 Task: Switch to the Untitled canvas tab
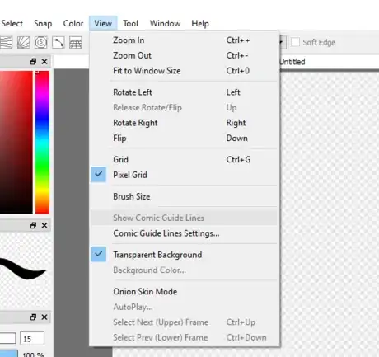[292, 62]
